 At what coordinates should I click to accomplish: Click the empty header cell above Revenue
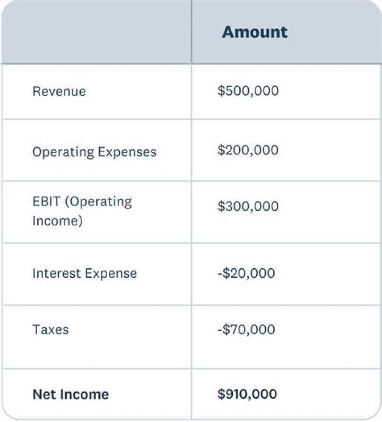point(96,32)
